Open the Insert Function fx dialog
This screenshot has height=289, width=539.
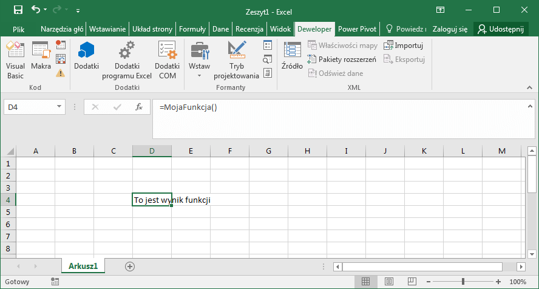(x=139, y=107)
